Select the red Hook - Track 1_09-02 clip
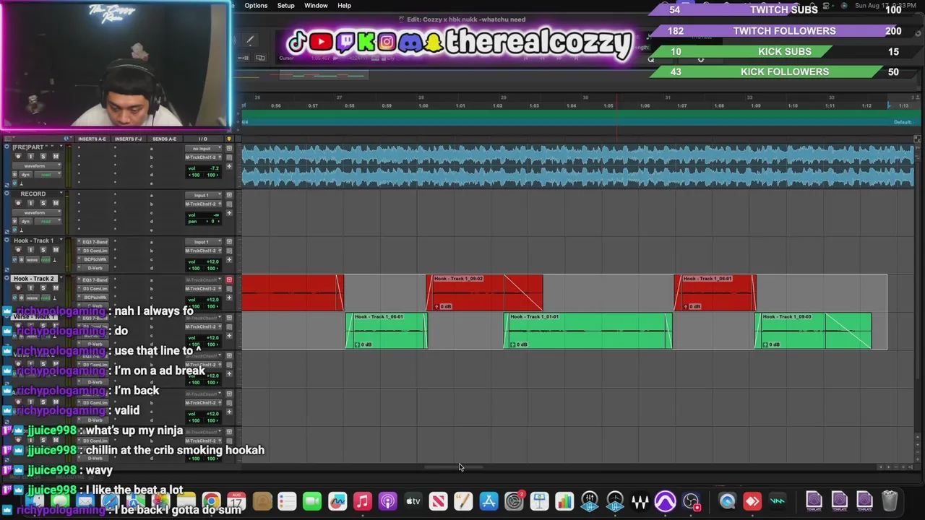The image size is (925, 520). [484, 292]
